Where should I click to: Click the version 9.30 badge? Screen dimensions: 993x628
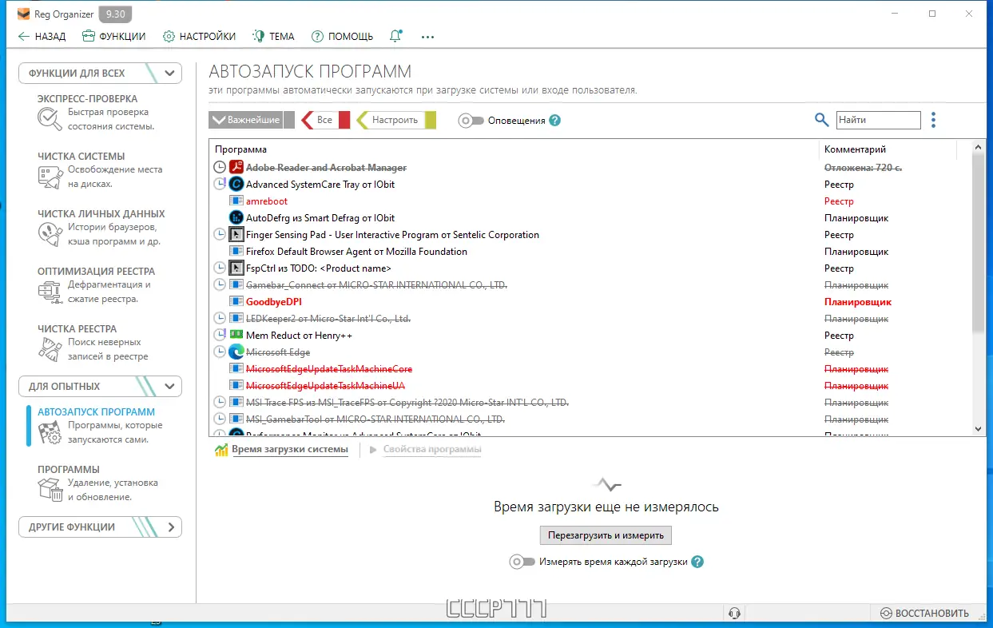pyautogui.click(x=116, y=14)
